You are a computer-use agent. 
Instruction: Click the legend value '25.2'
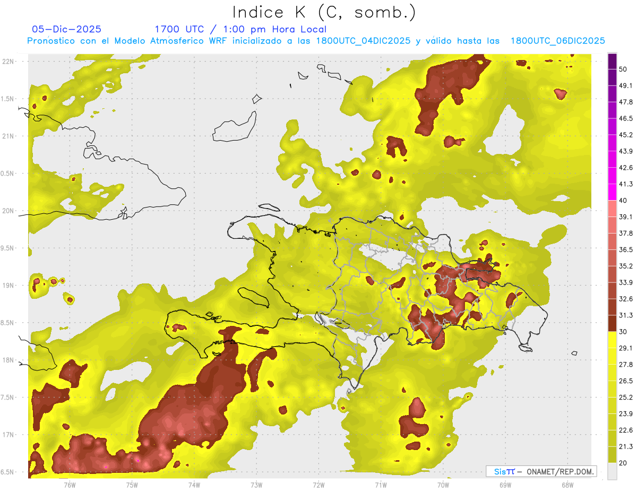[626, 398]
